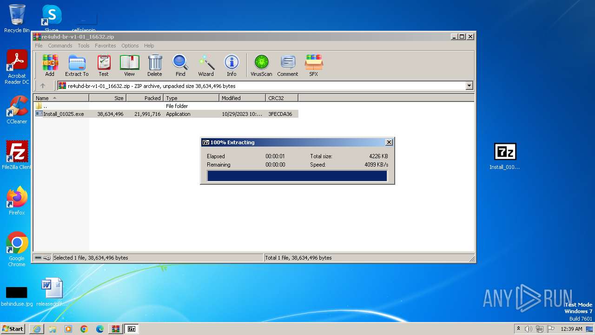
Task: Run the Test archive tool
Action: coord(104,65)
